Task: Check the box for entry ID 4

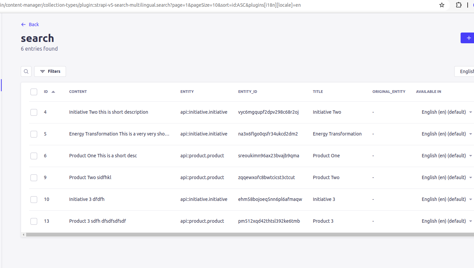Action: coord(34,112)
